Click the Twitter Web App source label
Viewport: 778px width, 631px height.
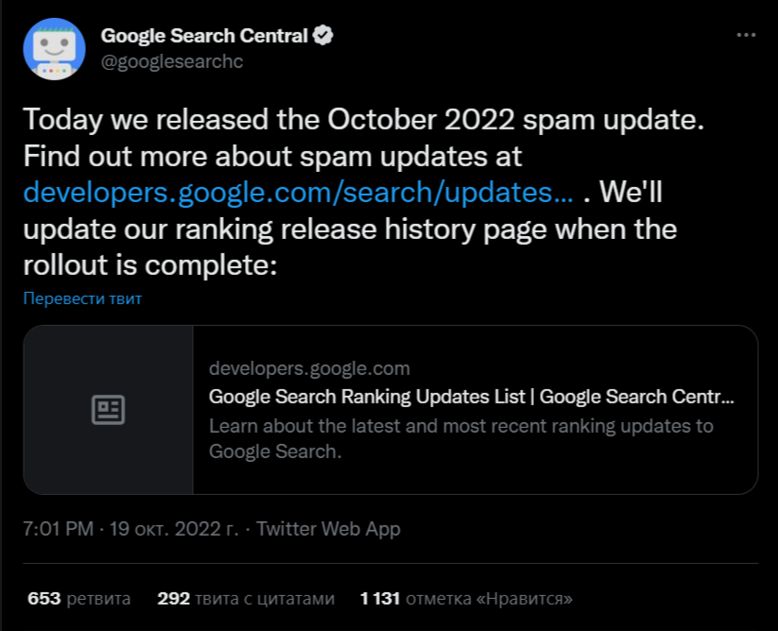pos(328,529)
